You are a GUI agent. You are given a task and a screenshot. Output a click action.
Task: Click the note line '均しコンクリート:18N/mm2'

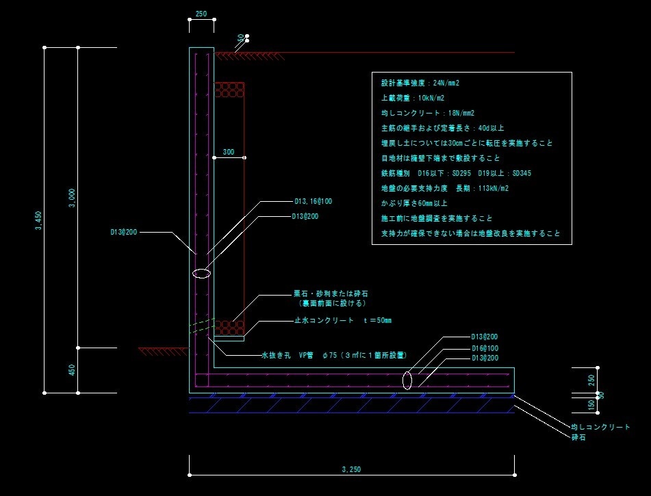coord(428,113)
